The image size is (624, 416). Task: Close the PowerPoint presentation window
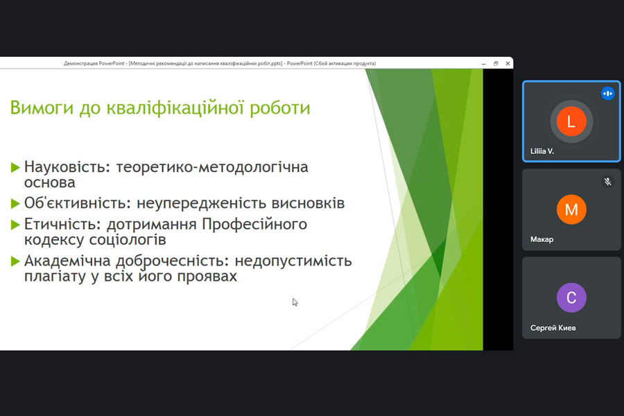pos(508,64)
